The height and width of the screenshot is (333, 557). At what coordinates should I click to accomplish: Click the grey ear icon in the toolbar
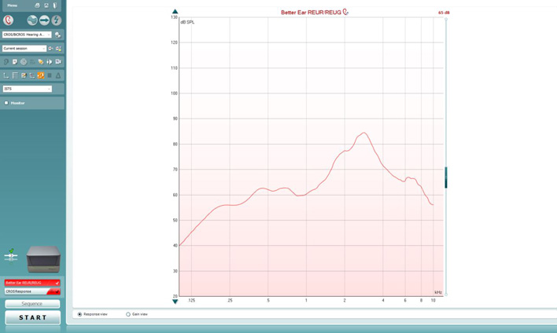click(x=6, y=62)
